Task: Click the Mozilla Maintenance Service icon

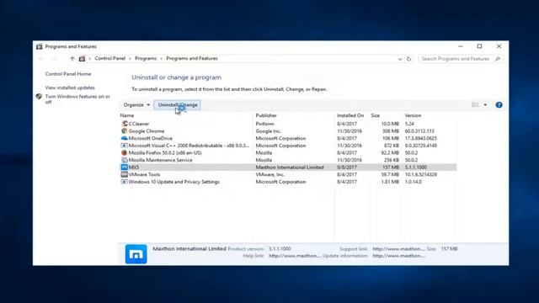Action: [x=125, y=160]
